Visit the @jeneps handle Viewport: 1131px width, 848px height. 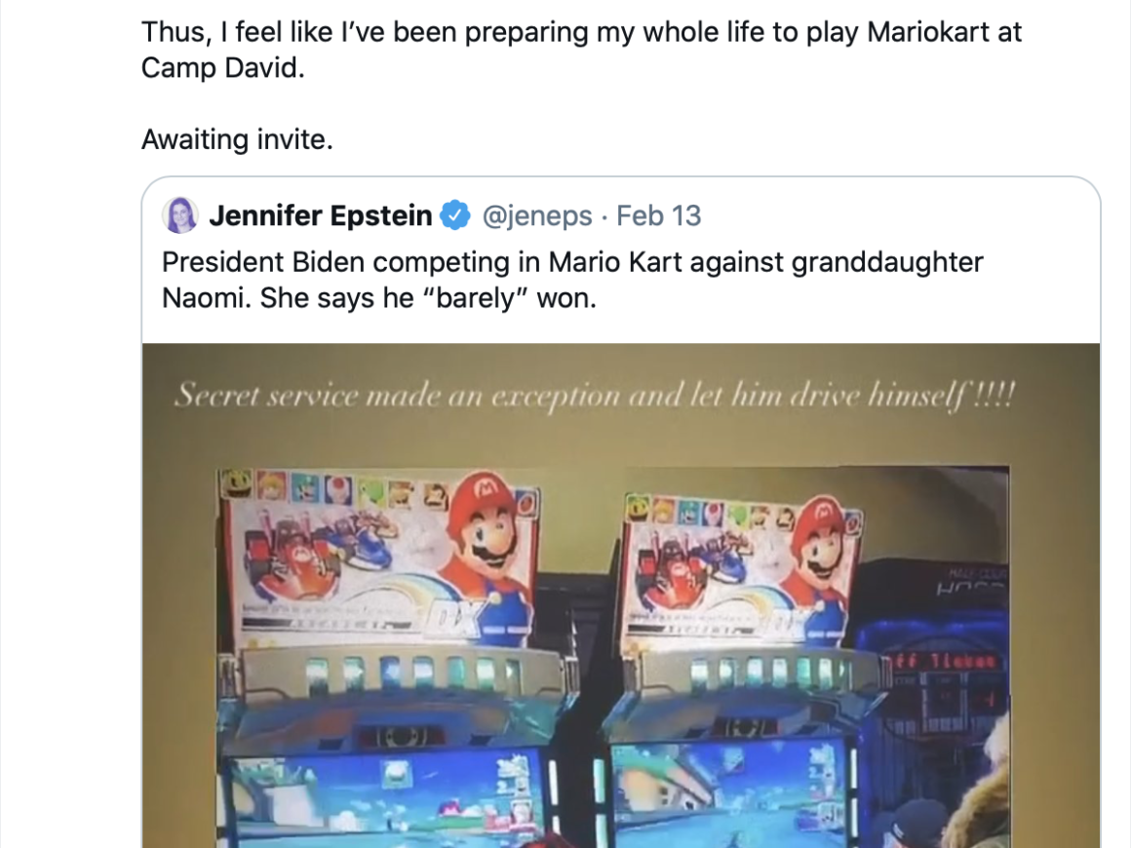click(x=536, y=215)
